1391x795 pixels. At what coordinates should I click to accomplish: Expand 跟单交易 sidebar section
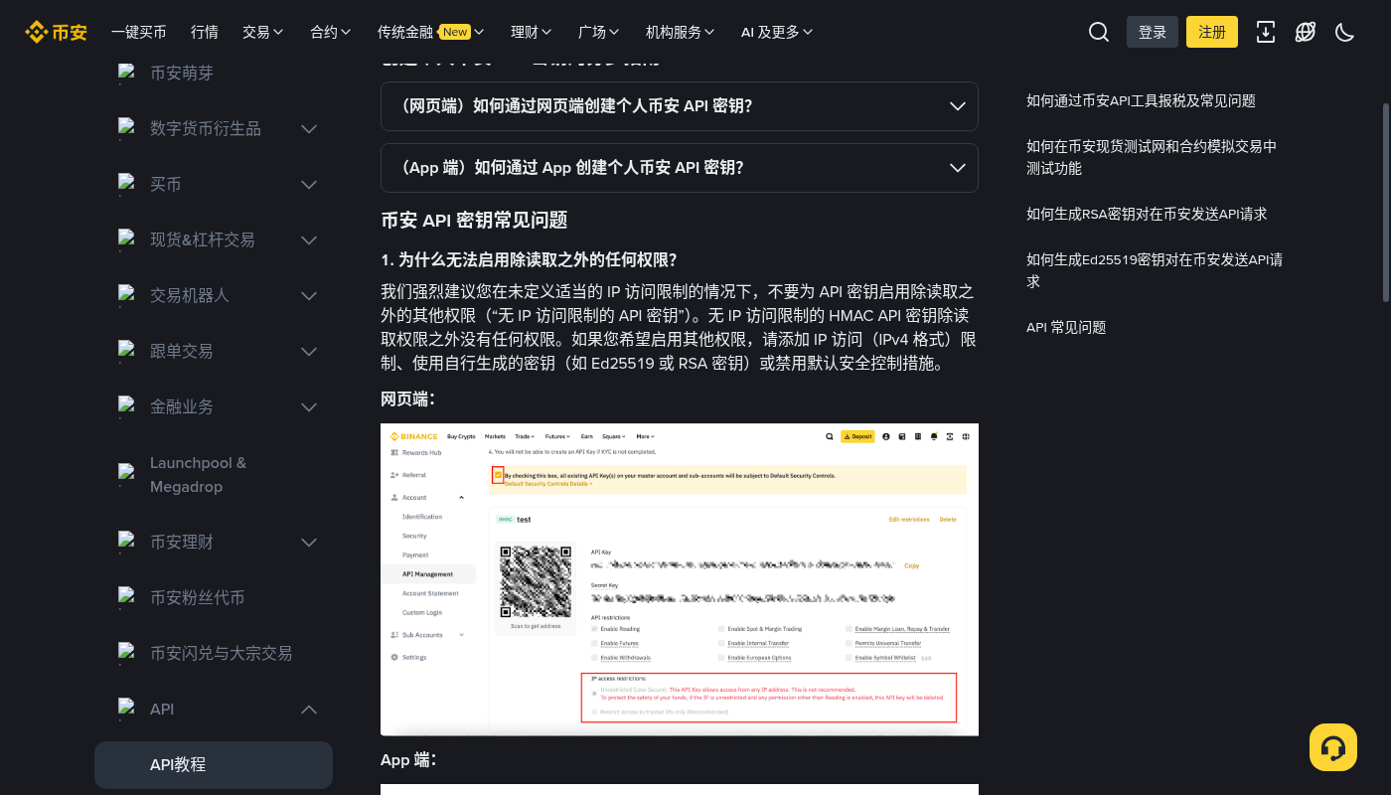point(309,352)
